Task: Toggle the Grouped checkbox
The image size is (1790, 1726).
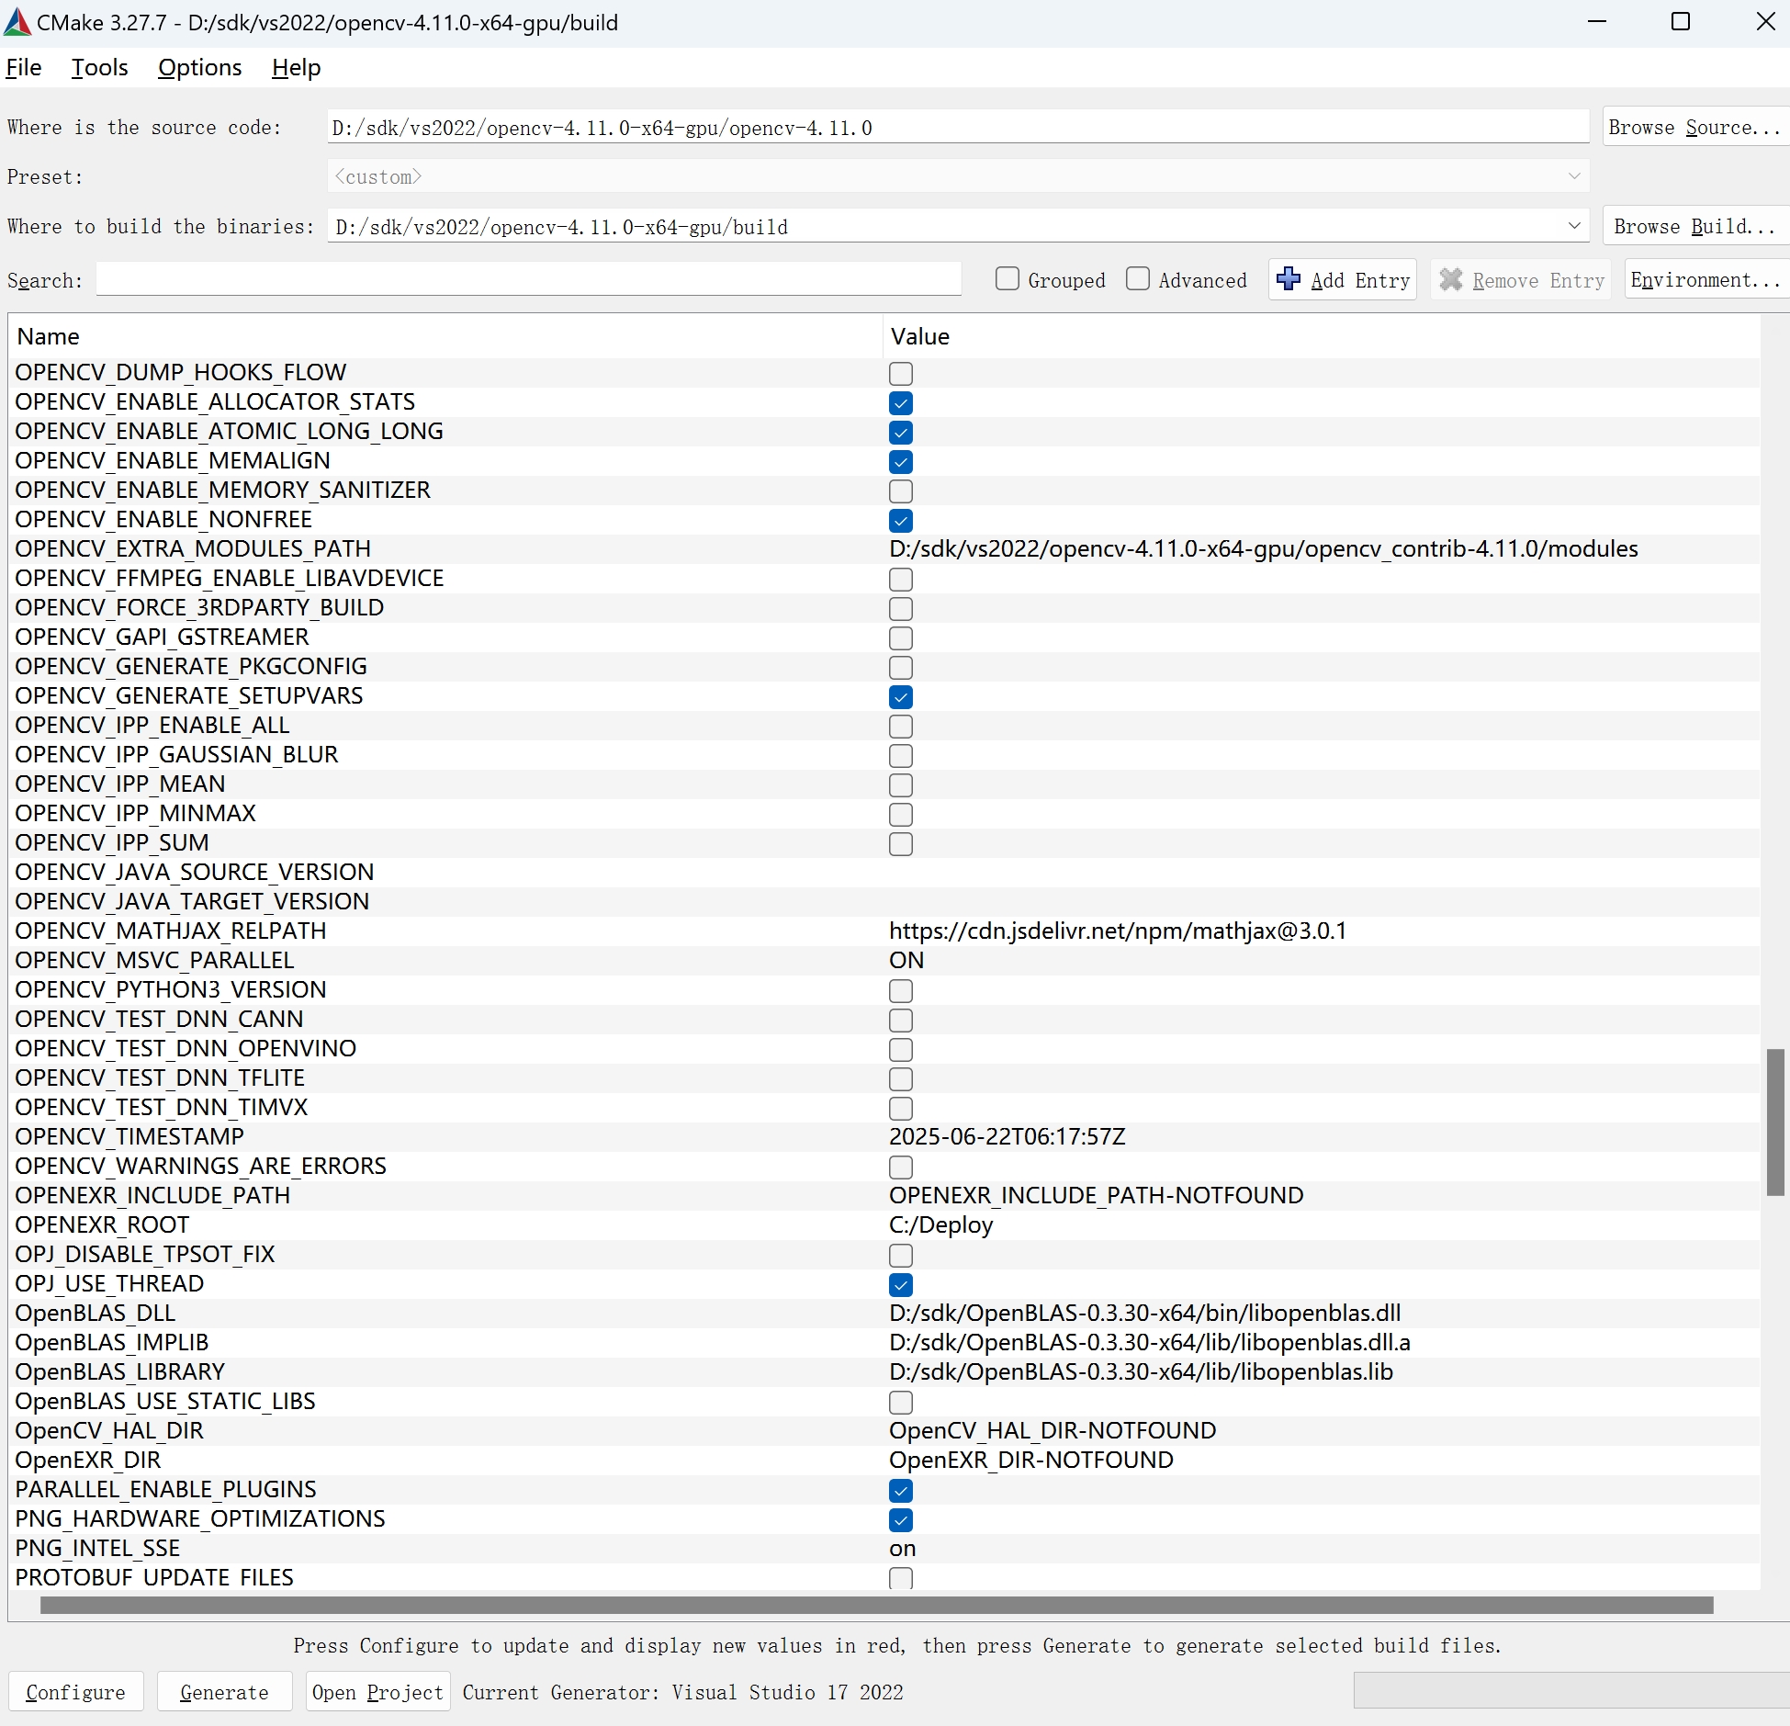Action: tap(1008, 279)
